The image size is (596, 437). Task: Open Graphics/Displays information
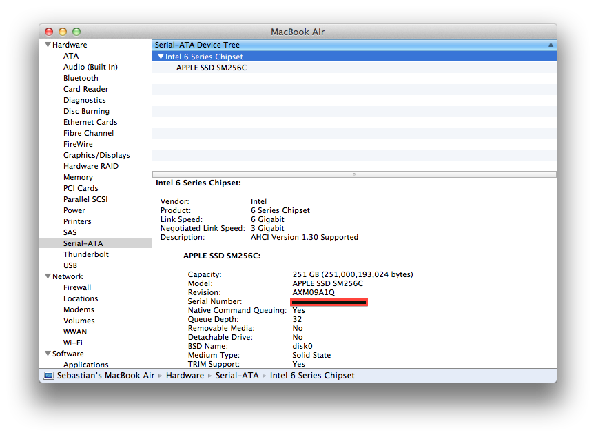(96, 155)
